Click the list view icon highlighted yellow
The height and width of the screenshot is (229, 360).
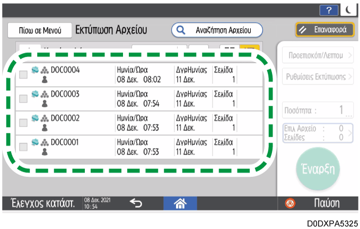(x=247, y=49)
